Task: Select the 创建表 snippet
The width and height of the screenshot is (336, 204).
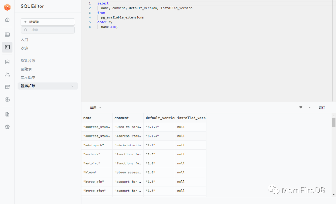Action: [26, 69]
